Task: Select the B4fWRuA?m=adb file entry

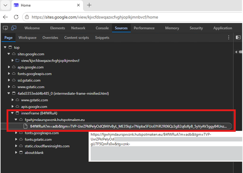Action: 116,126
